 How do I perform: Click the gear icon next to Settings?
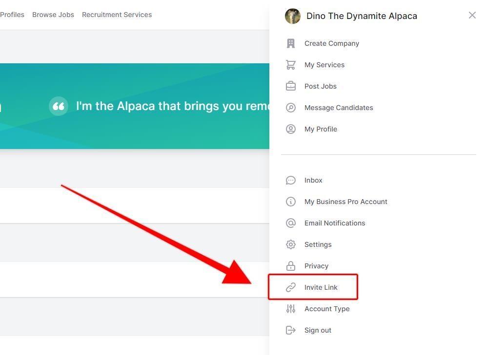(290, 244)
